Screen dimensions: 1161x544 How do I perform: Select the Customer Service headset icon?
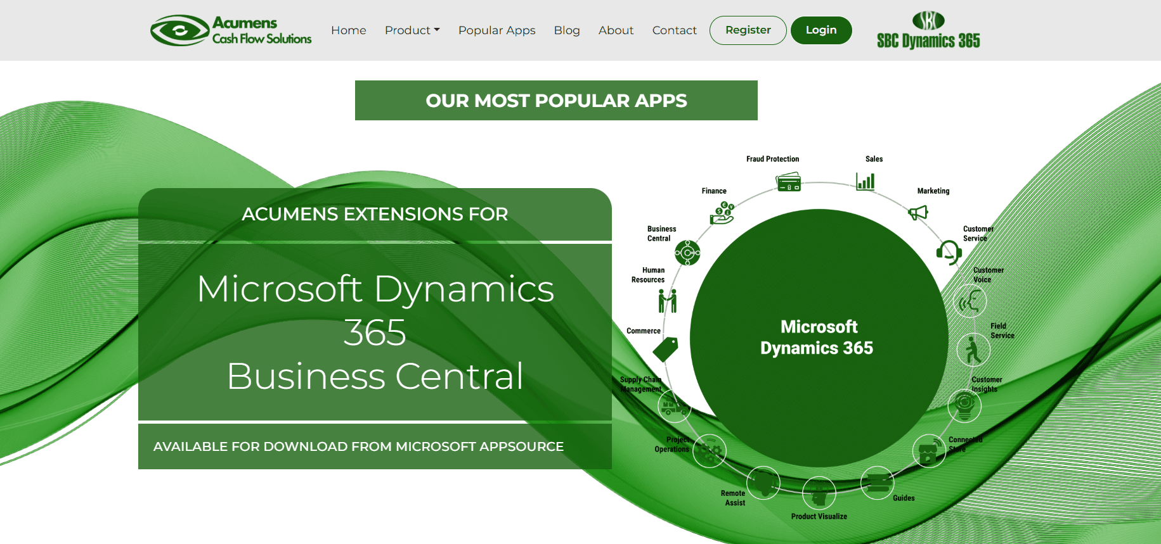[x=949, y=252]
